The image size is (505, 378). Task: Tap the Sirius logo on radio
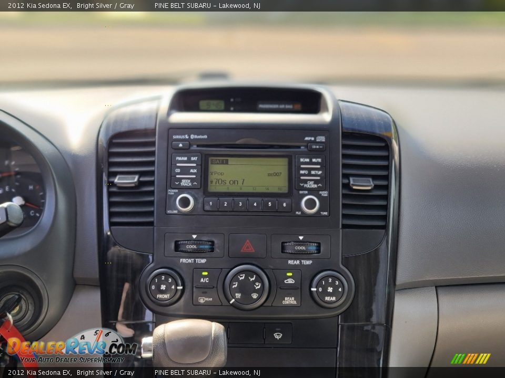click(180, 136)
